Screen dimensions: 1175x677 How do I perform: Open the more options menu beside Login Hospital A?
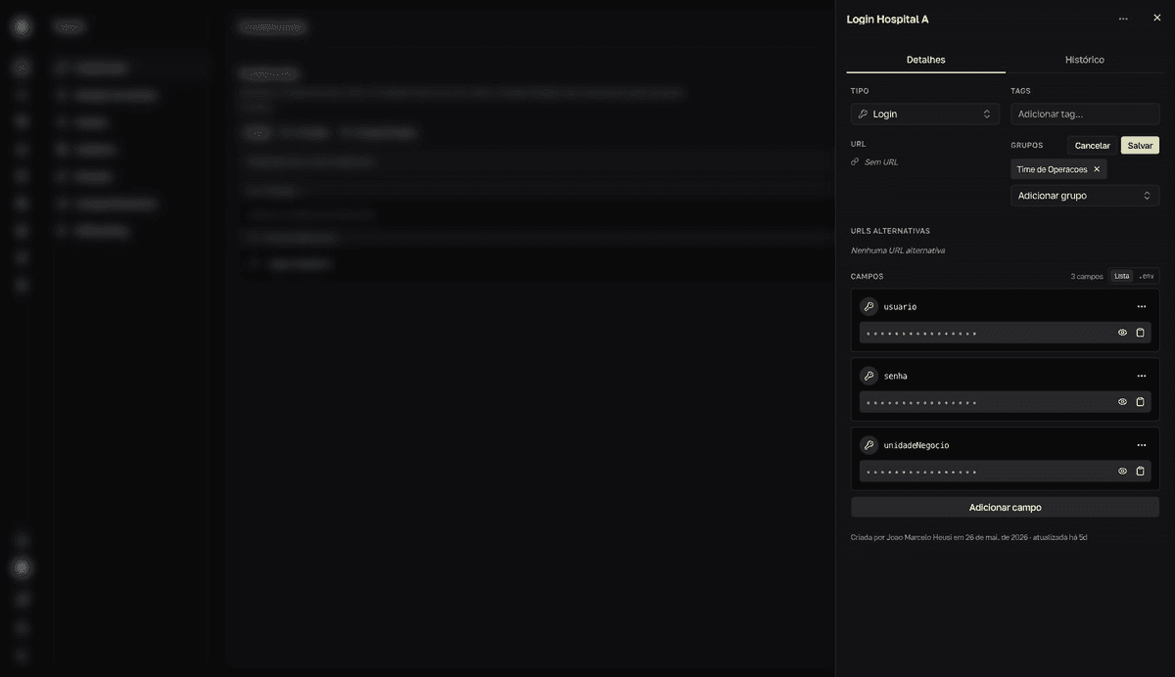1123,19
